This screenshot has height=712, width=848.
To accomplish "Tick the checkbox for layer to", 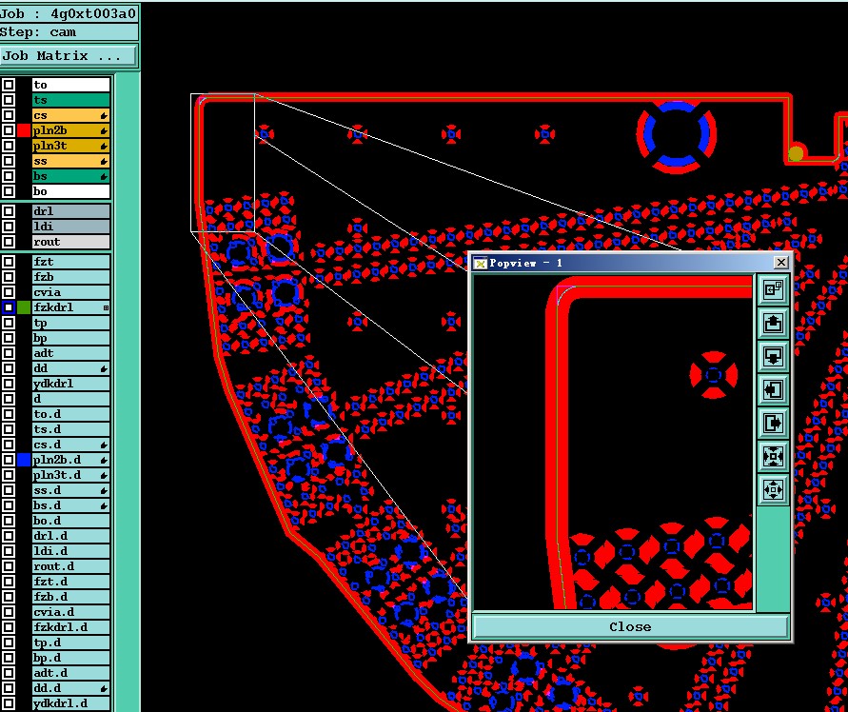I will tap(9, 85).
